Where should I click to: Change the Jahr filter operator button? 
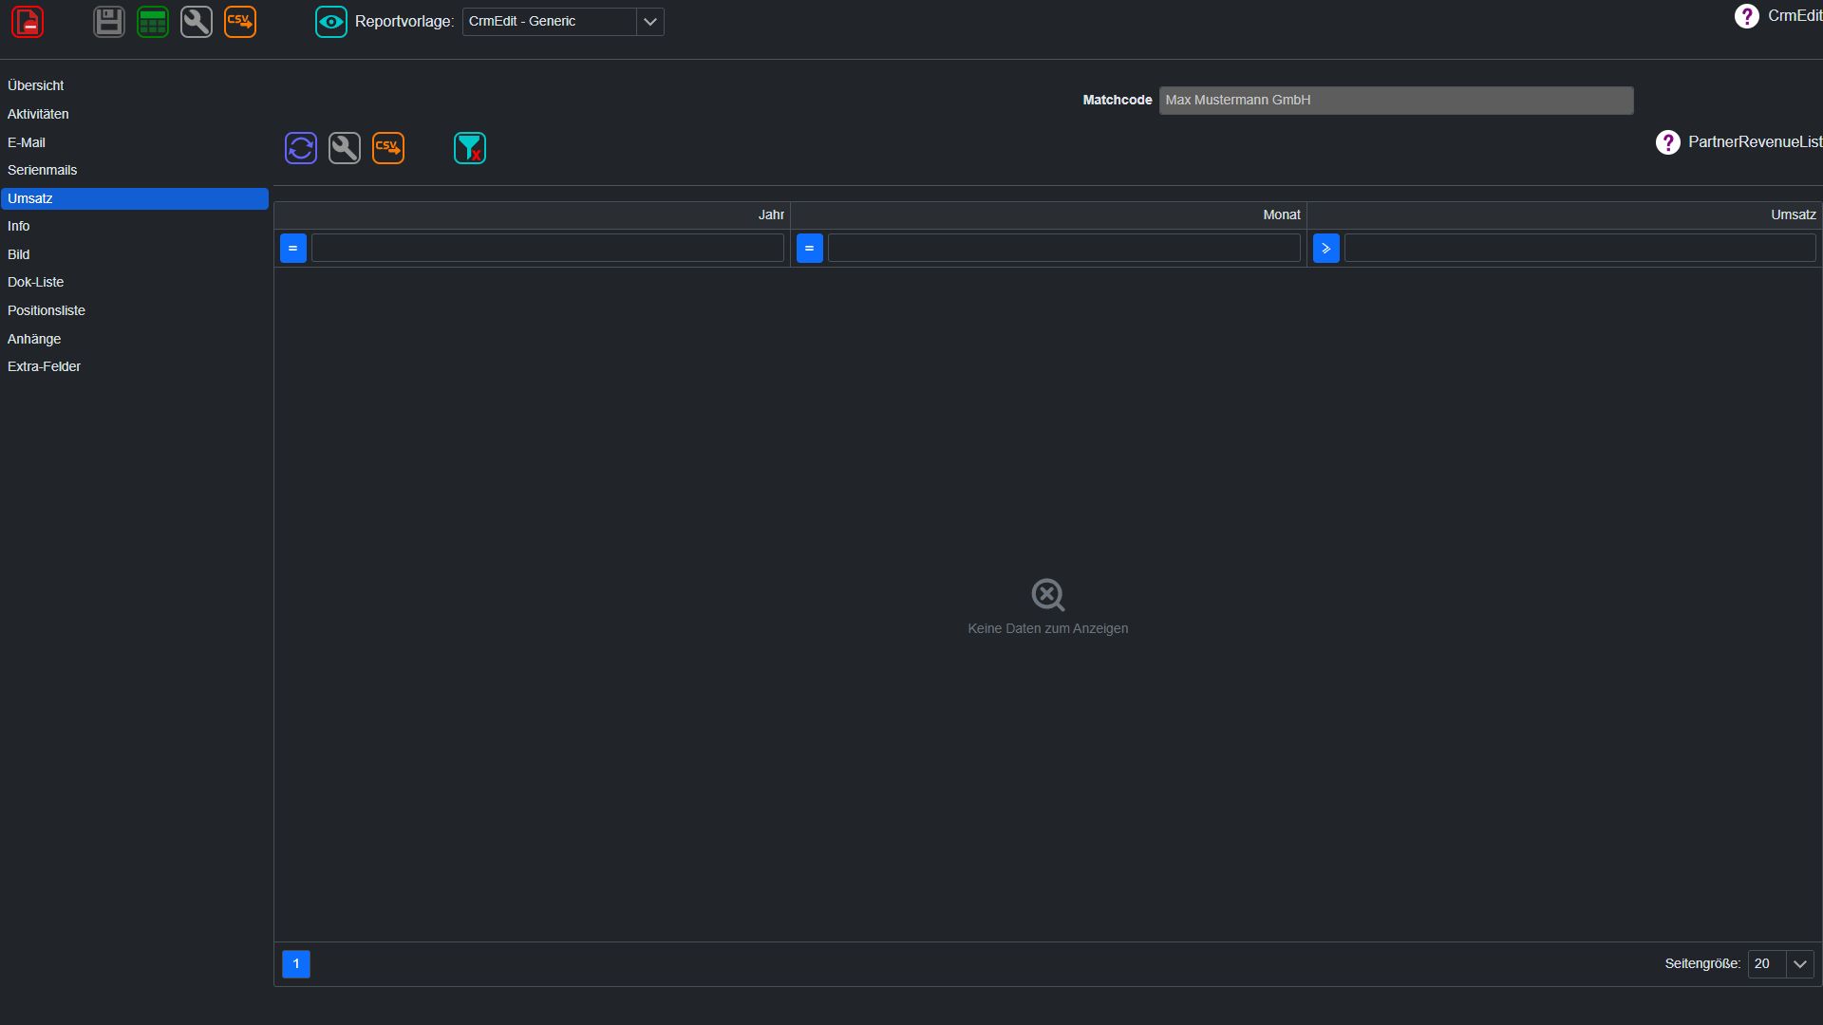pos(293,249)
